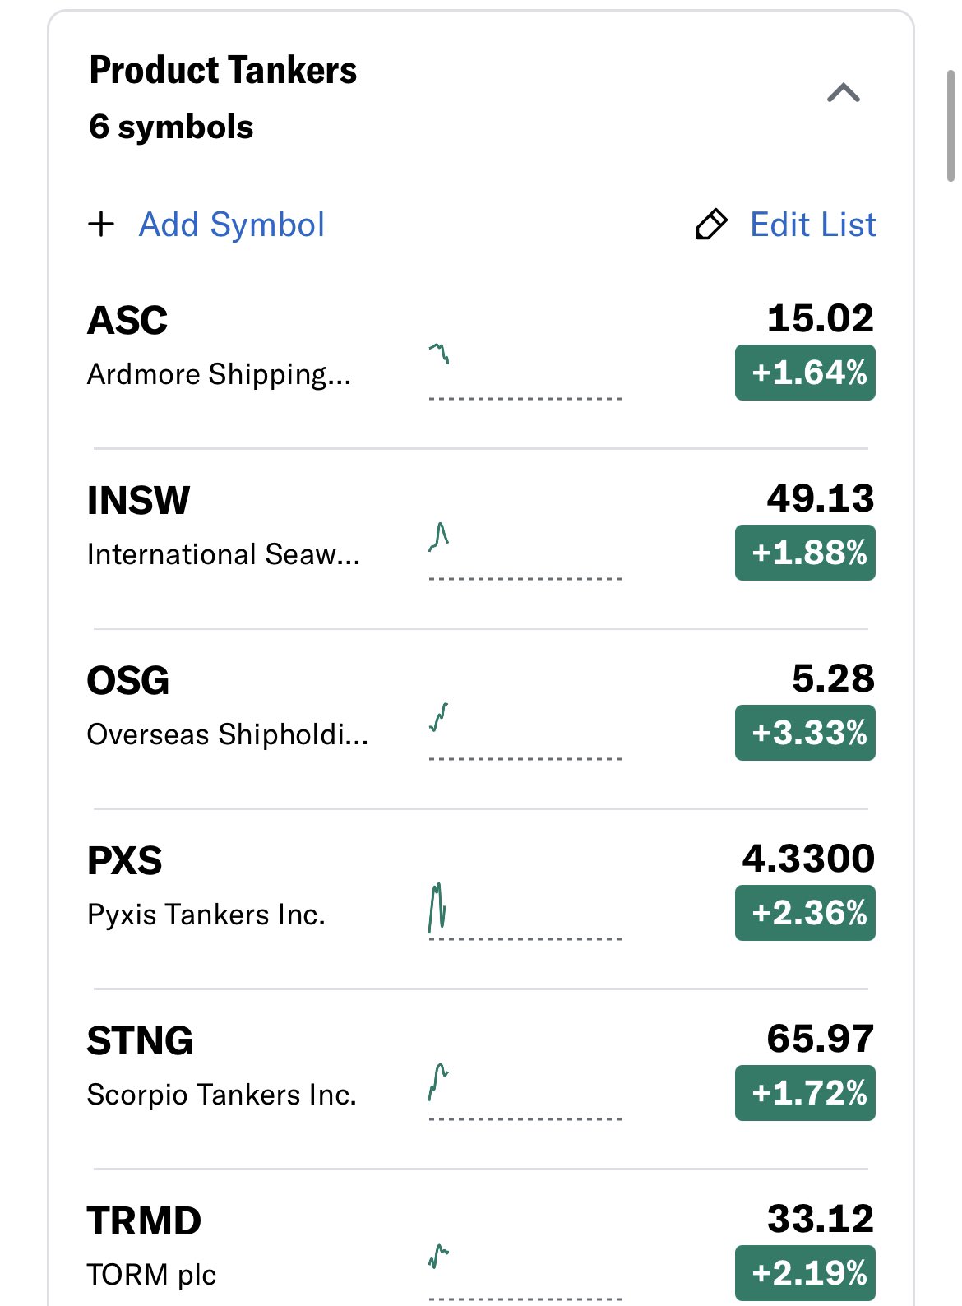Screen dimensions: 962x1306
Task: Select Scorpio Tankers Inc. company name
Action: click(x=221, y=1095)
